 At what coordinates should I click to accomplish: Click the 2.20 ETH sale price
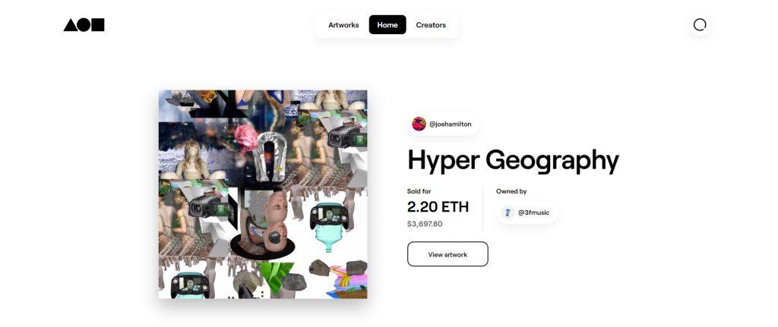(438, 206)
